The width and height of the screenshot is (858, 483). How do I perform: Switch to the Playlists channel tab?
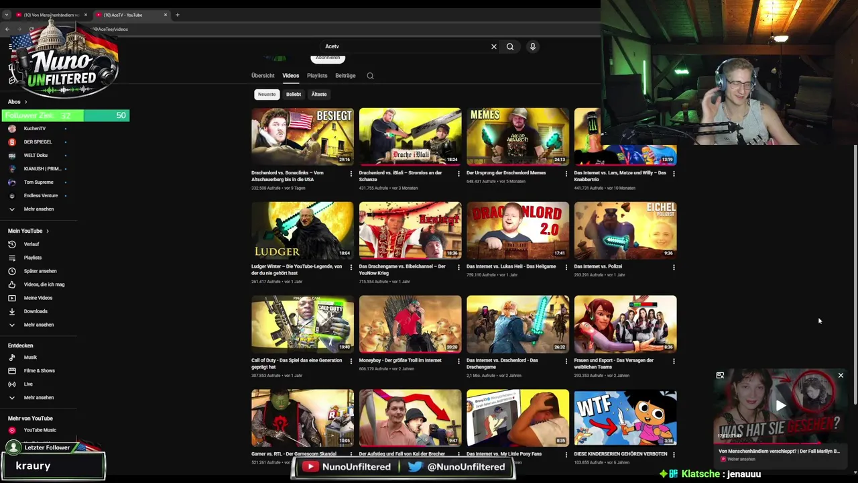coord(317,76)
